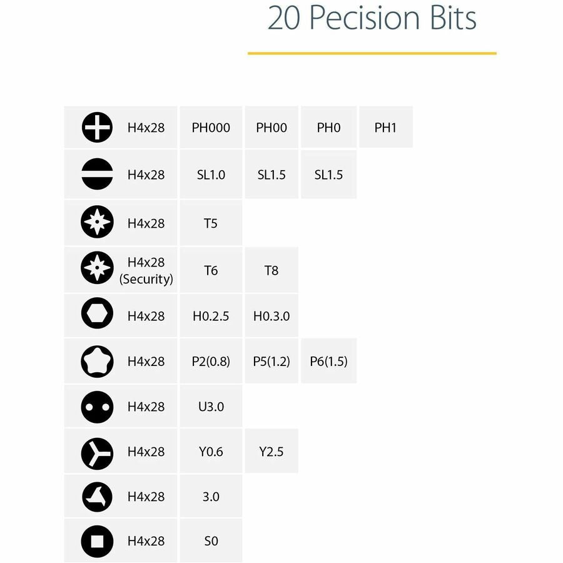This screenshot has width=563, height=563.
Task: Click the SL1.0 size cell
Action: [x=211, y=175]
